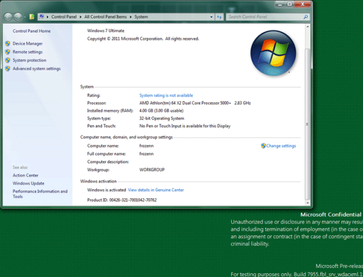Viewport: 363px width, 277px height.
Task: Open Performance Information and Tools
Action: point(40,194)
